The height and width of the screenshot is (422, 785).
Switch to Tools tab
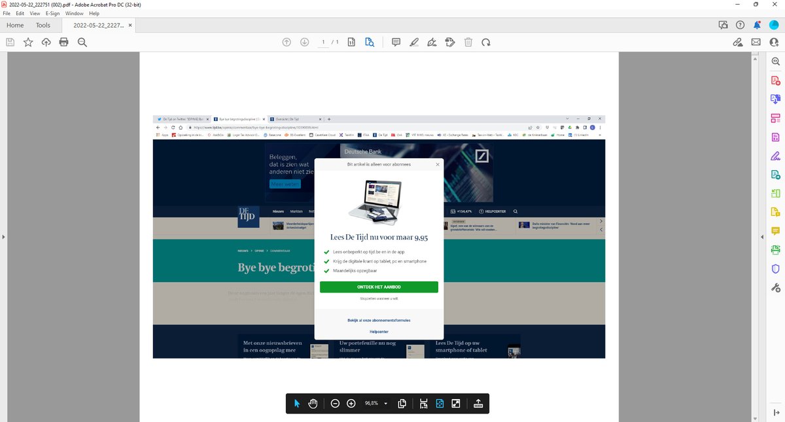tap(43, 26)
